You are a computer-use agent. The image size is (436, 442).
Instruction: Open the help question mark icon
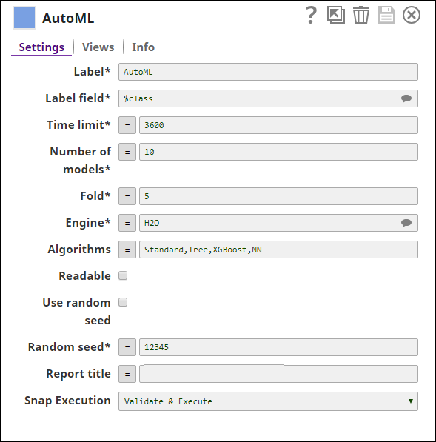(311, 16)
